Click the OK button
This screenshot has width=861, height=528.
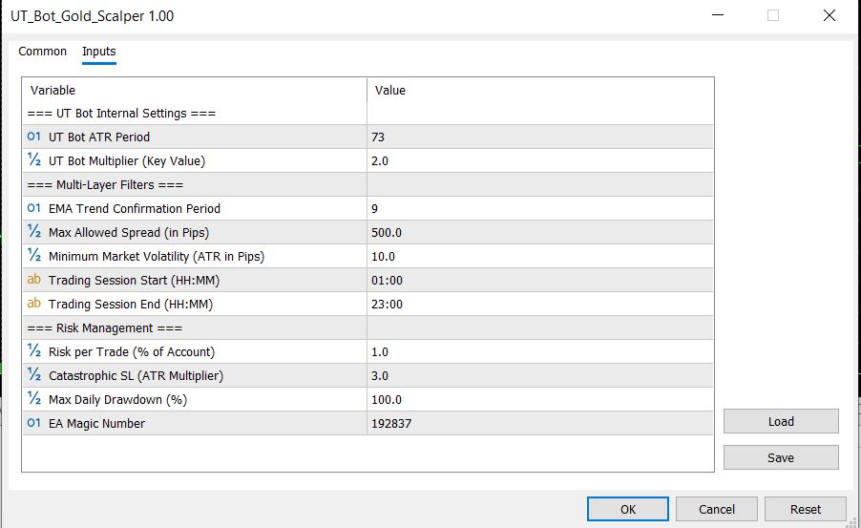(x=628, y=509)
